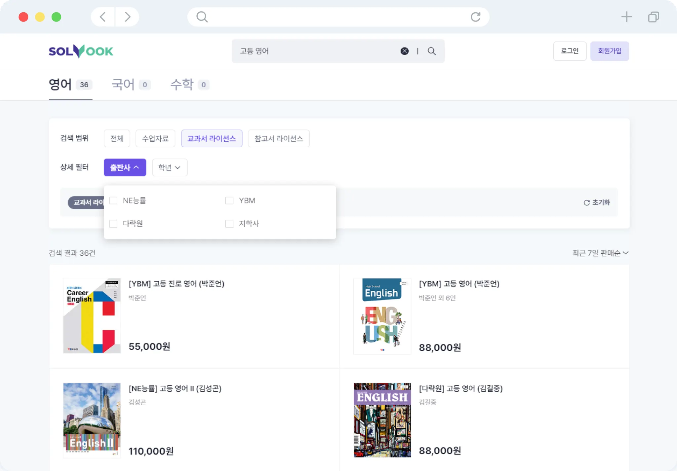Image resolution: width=677 pixels, height=471 pixels.
Task: Clear the search text with X icon
Action: 404,51
